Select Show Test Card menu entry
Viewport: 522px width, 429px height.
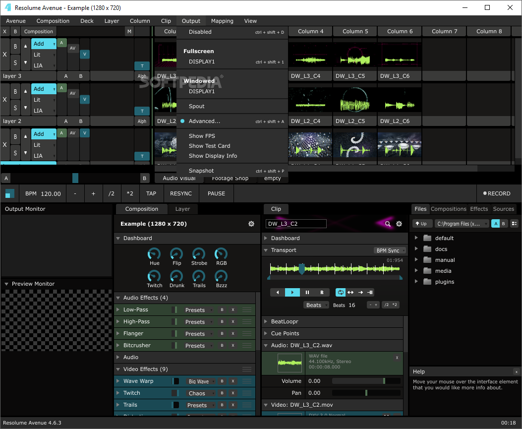[x=209, y=146]
